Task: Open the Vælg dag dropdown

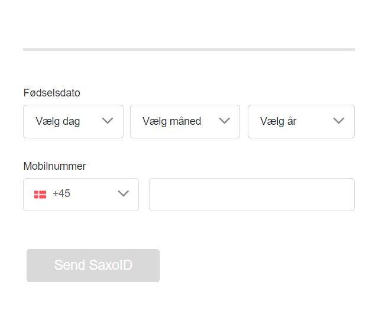Action: [x=73, y=122]
